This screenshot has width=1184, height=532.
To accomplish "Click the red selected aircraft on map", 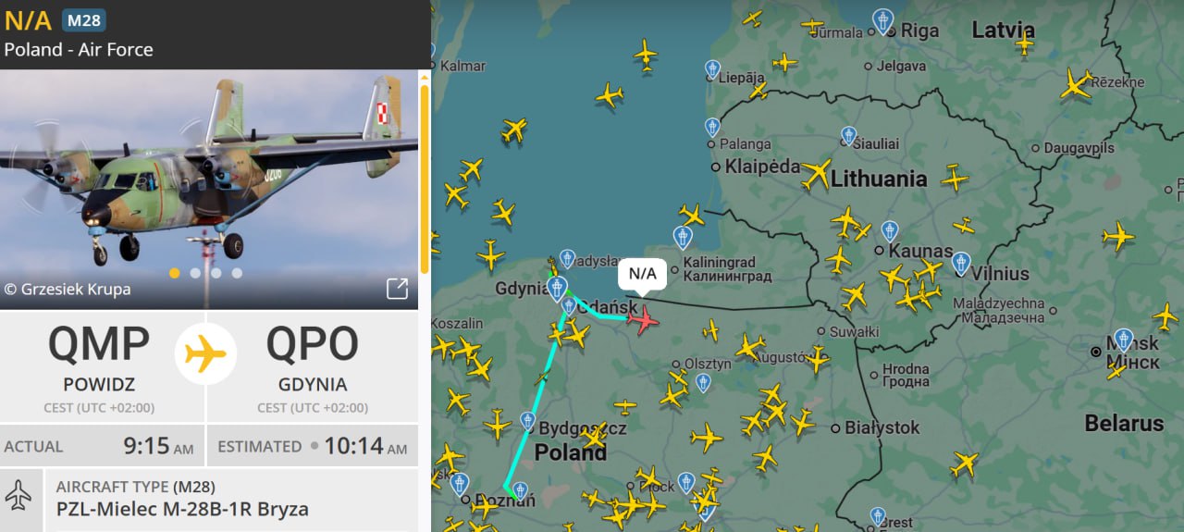I will point(643,319).
